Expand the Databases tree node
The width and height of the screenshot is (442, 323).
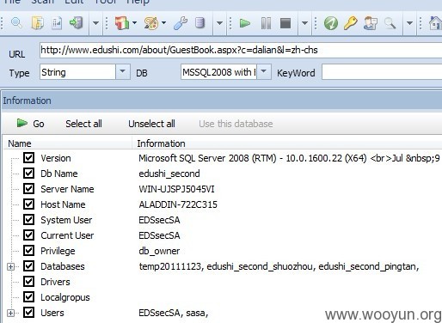tap(10, 266)
